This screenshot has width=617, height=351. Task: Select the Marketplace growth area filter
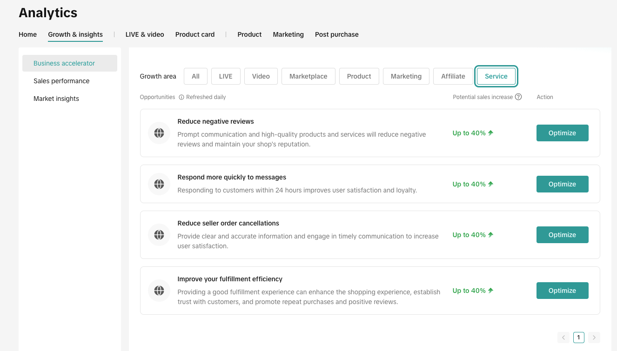pyautogui.click(x=308, y=76)
